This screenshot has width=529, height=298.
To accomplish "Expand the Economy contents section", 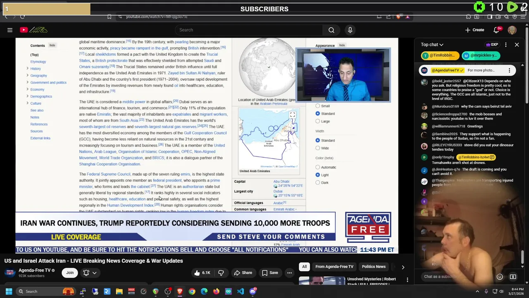I will [27, 89].
